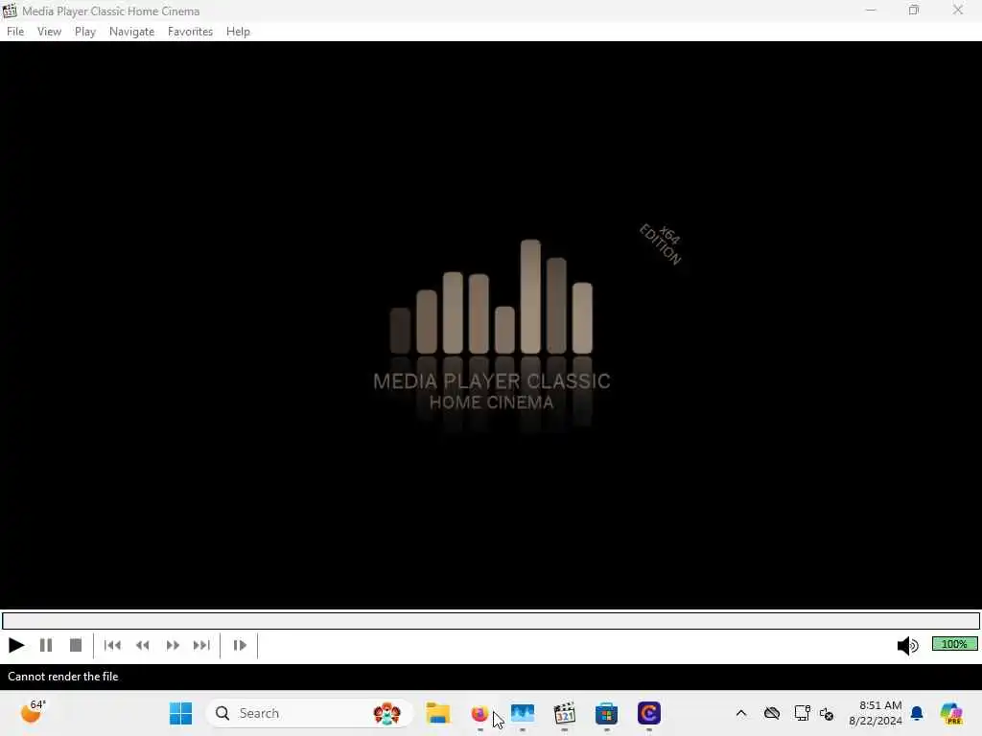
Task: Open the File menu
Action: point(15,32)
